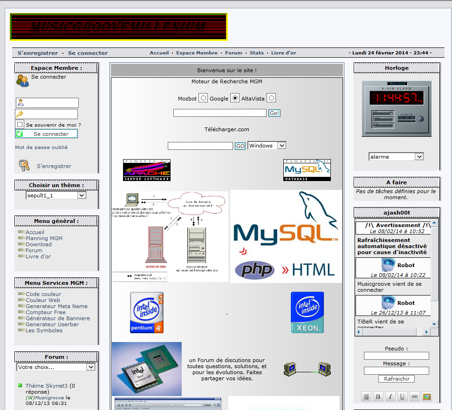Image resolution: width=452 pixels, height=410 pixels.
Task: Click Se connecter in the top bar
Action: (88, 53)
